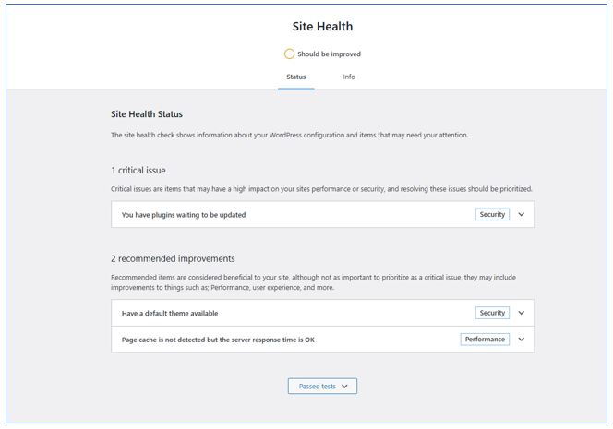Click the arrow inside Passed tests button
This screenshot has width=613, height=429.
[x=344, y=387]
